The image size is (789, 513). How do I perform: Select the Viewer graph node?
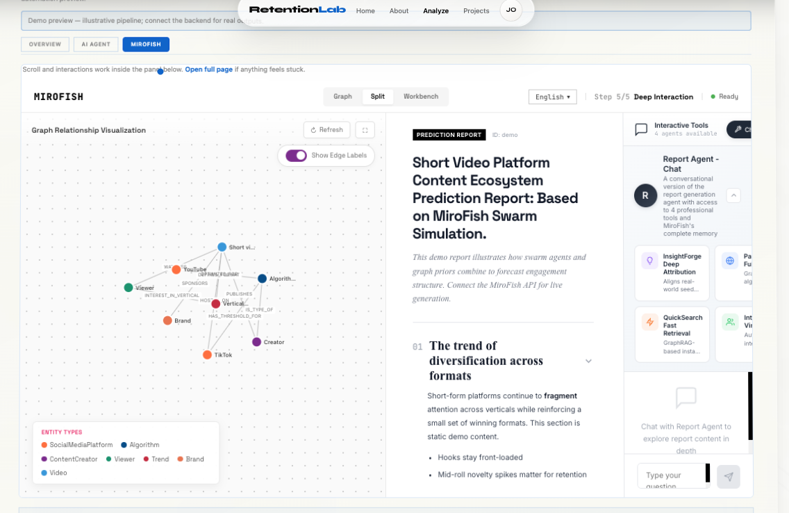pyautogui.click(x=128, y=288)
